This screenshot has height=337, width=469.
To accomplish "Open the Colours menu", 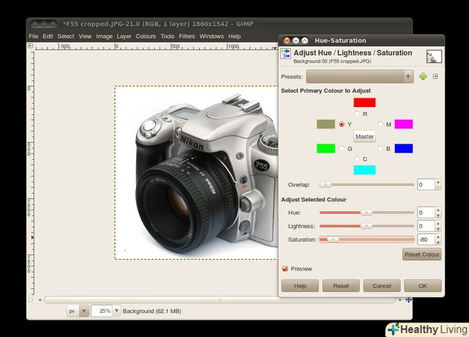I will pos(146,36).
